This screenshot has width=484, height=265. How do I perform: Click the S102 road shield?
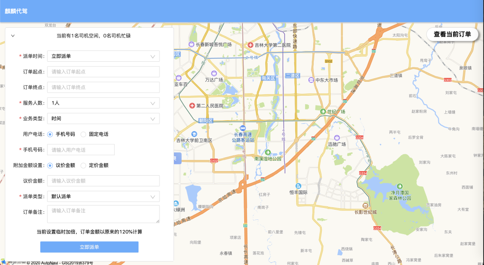coord(328,61)
